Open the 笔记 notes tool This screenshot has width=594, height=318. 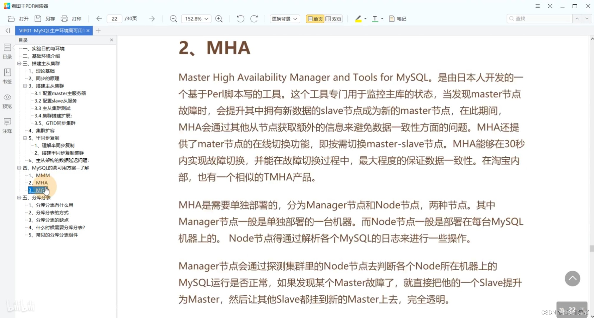[x=398, y=19]
